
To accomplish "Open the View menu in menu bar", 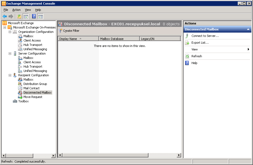I will pyautogui.click(x=28, y=10).
